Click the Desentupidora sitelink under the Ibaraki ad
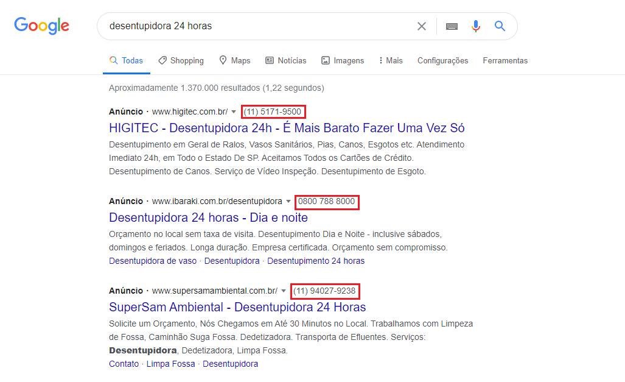 [x=232, y=261]
